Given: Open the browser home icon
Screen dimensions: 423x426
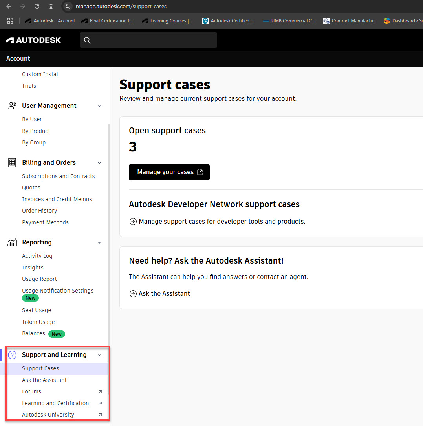Looking at the screenshot, I should (x=51, y=6).
